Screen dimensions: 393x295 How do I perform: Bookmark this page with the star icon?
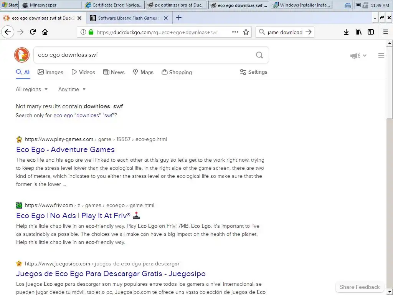246,32
